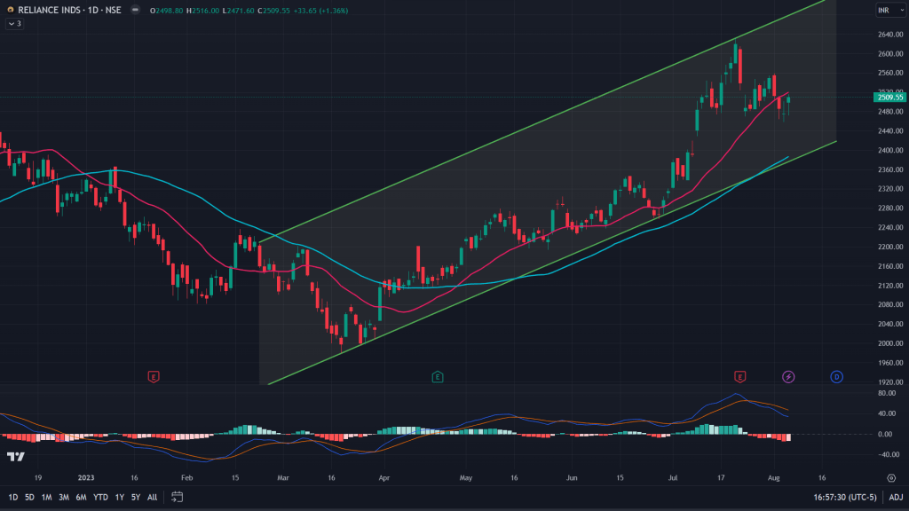This screenshot has width=909, height=511.
Task: Select the 1D time range
Action: (13, 498)
